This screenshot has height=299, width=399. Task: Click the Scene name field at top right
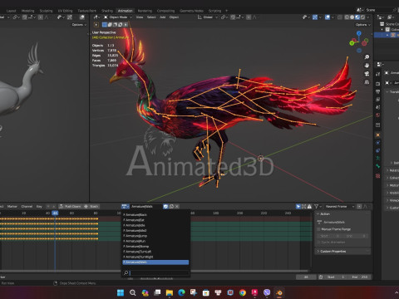click(x=378, y=10)
